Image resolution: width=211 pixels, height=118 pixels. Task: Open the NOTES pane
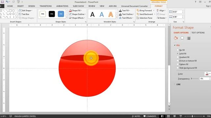point(136,116)
